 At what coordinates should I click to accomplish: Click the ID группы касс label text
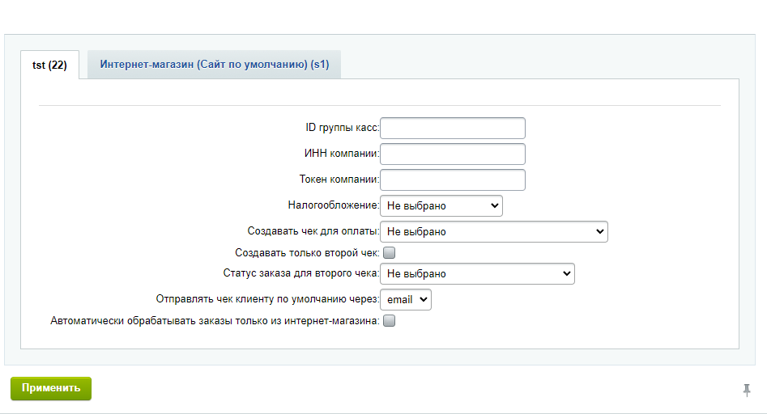pyautogui.click(x=337, y=129)
